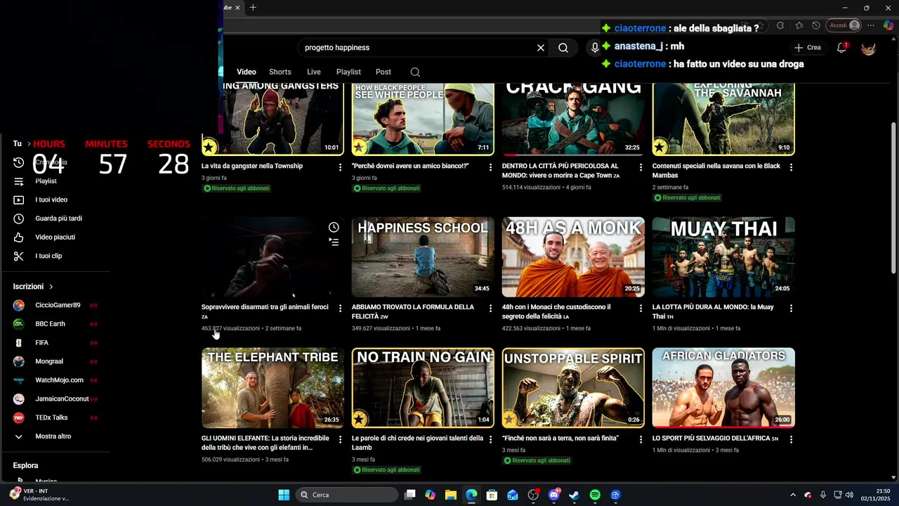899x506 pixels.
Task: Start voice search with the microphone icon
Action: (x=595, y=48)
